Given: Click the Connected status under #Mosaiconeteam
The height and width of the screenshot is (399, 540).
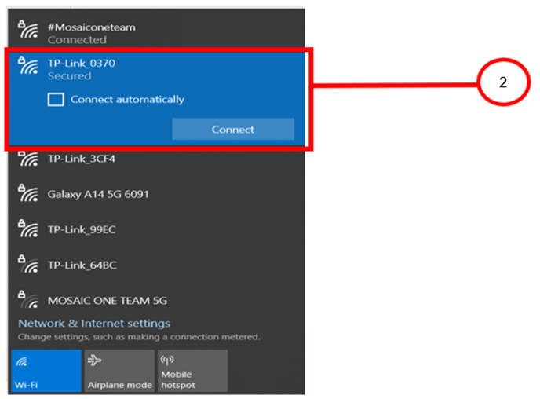Looking at the screenshot, I should [77, 40].
